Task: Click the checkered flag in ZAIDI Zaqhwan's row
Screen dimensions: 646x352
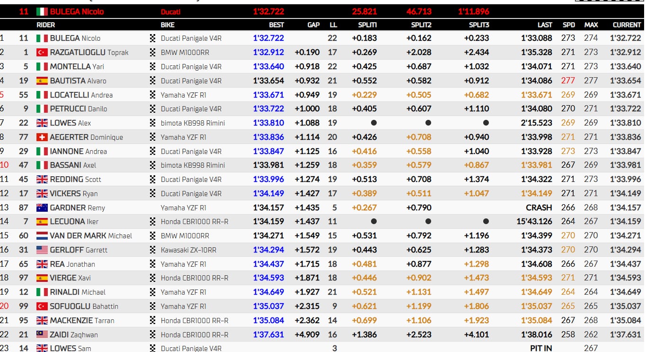Action: [153, 334]
